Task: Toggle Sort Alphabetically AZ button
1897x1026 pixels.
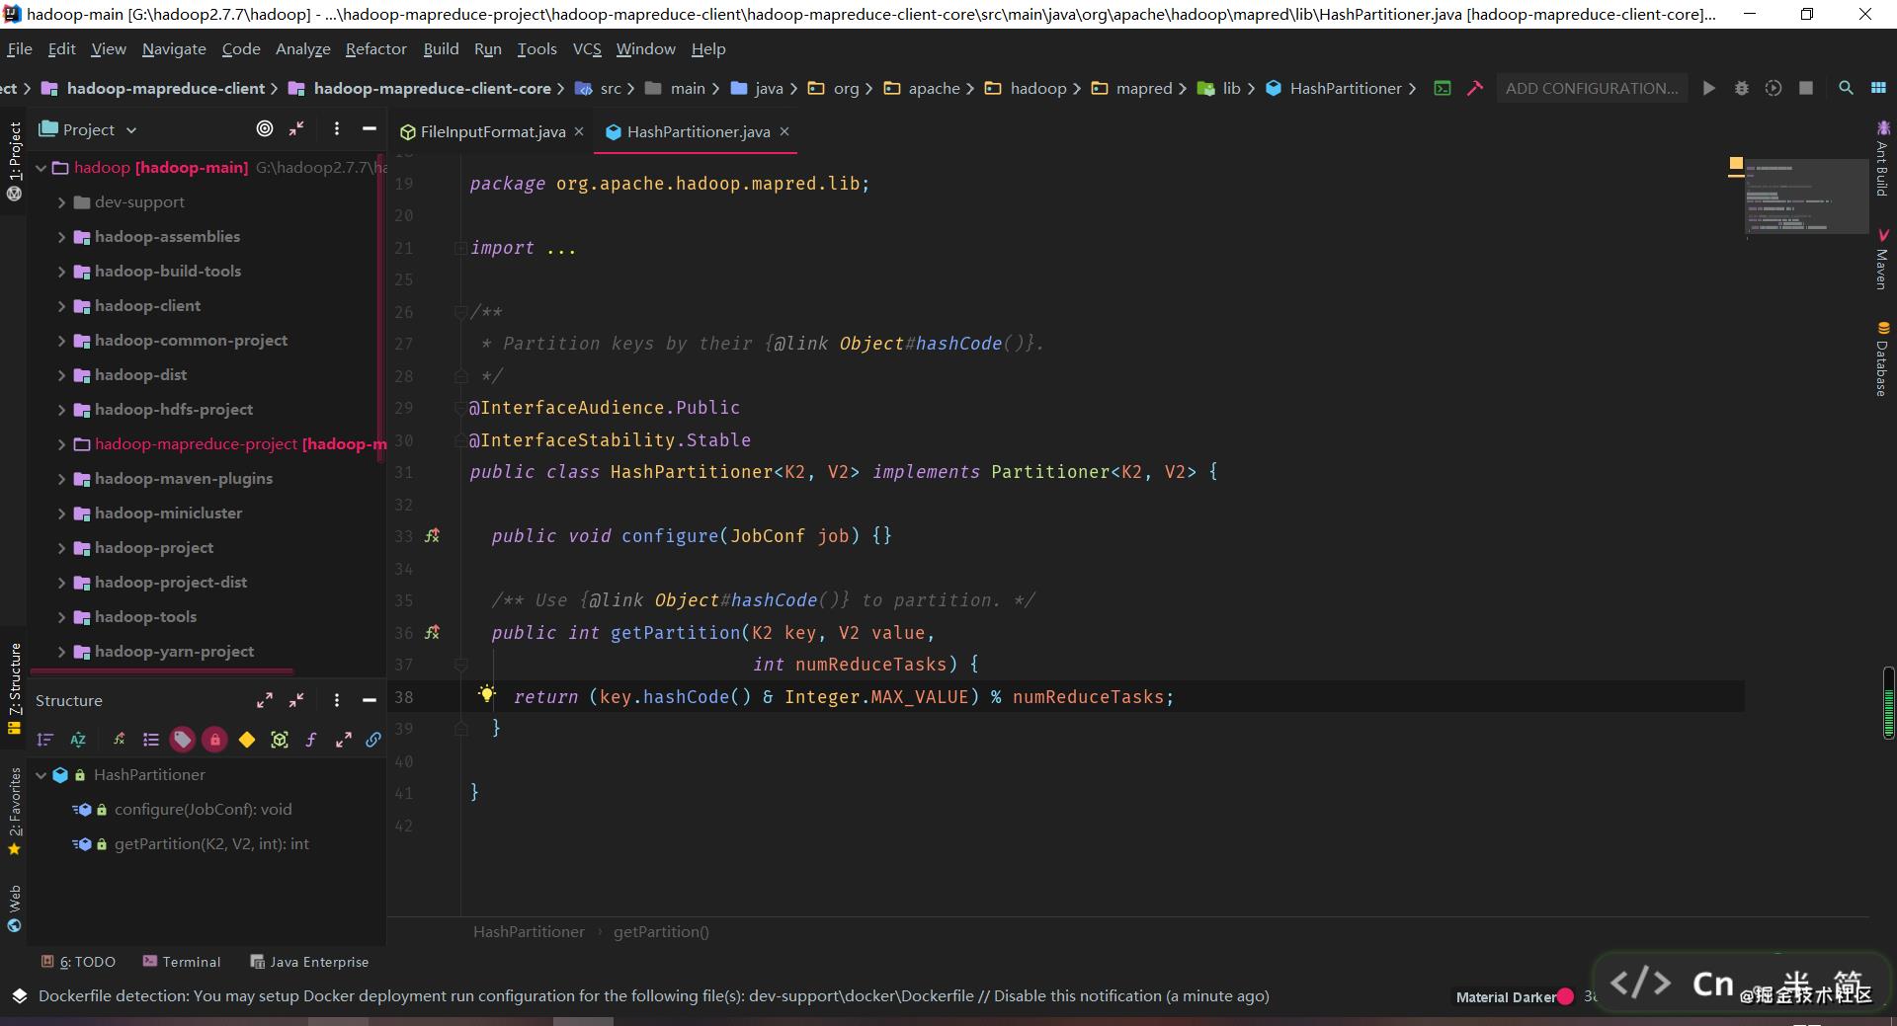Action: tap(78, 740)
